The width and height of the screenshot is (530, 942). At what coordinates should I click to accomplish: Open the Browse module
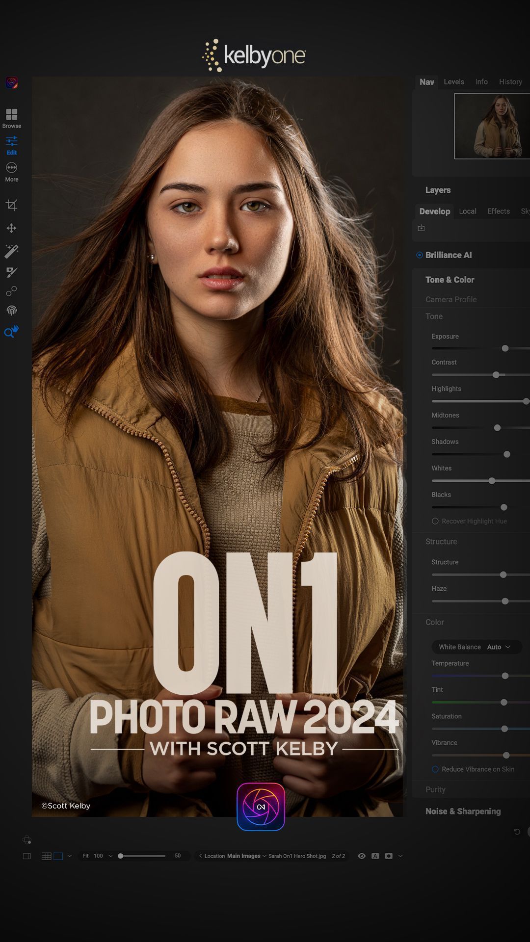(x=12, y=118)
